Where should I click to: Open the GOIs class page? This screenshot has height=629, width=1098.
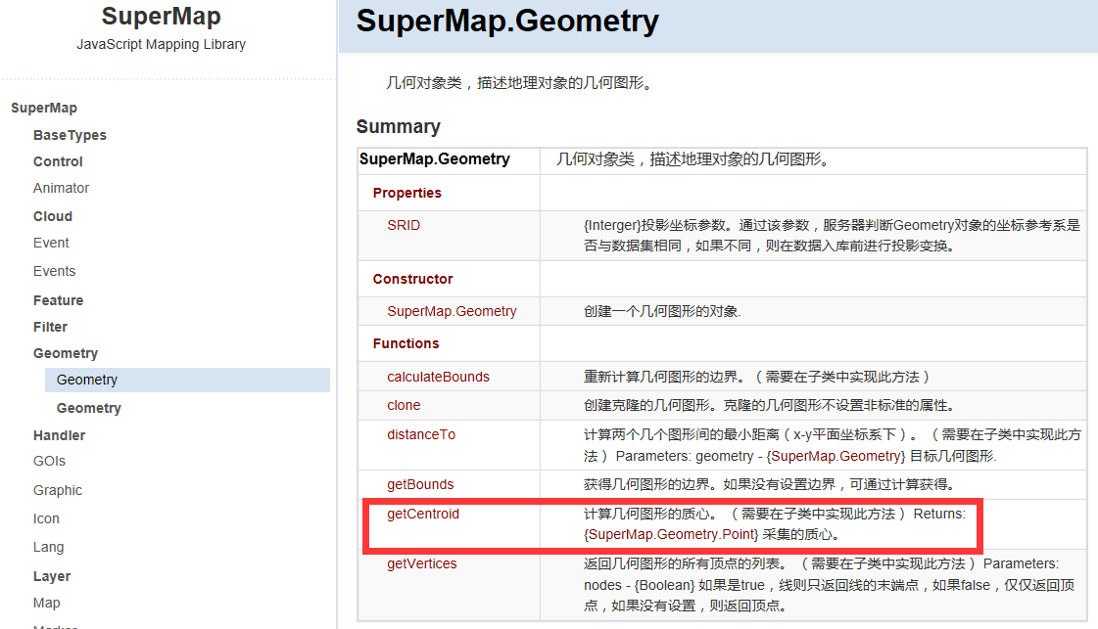tap(49, 461)
